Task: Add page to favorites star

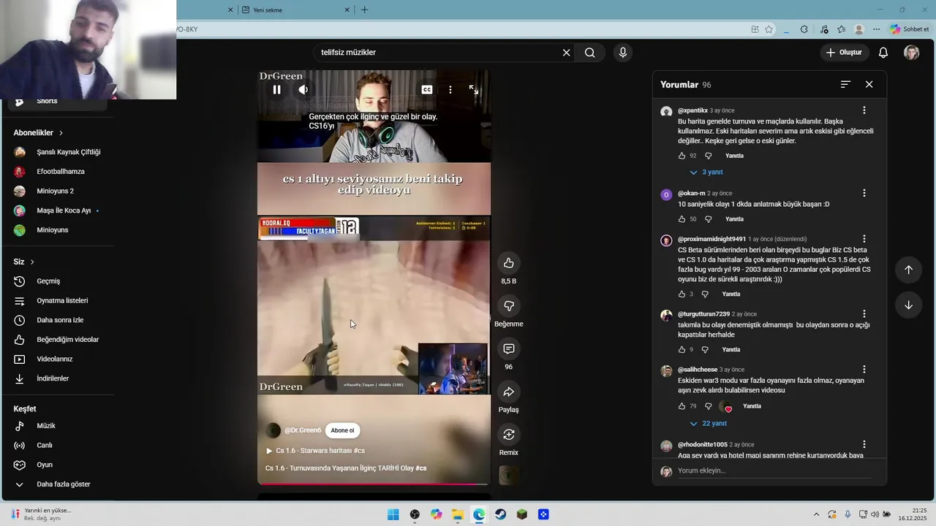Action: point(769,29)
